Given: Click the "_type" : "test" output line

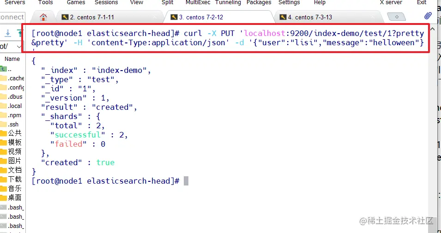Looking at the screenshot, I should [x=80, y=79].
